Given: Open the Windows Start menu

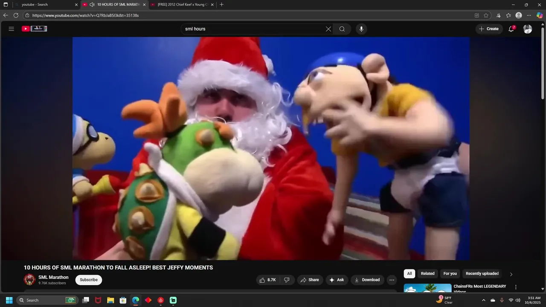Looking at the screenshot, I should 9,300.
